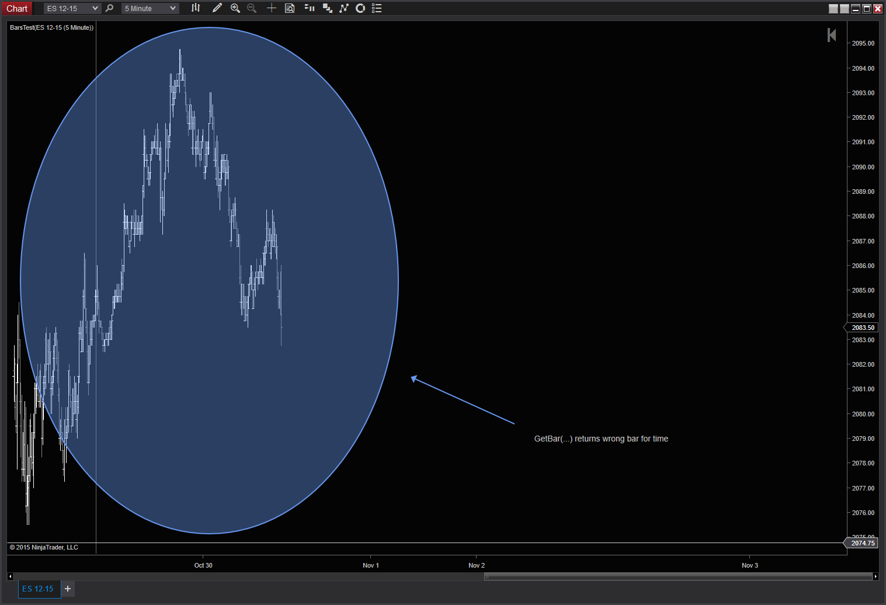Image resolution: width=886 pixels, height=605 pixels.
Task: Add a new chart tab
Action: click(x=68, y=589)
